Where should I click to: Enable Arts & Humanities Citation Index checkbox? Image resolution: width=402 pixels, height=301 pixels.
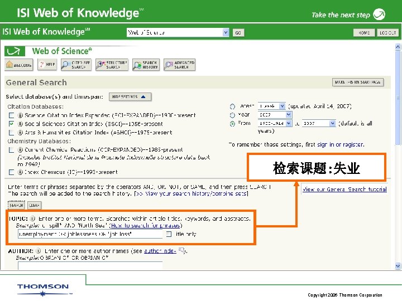point(11,133)
